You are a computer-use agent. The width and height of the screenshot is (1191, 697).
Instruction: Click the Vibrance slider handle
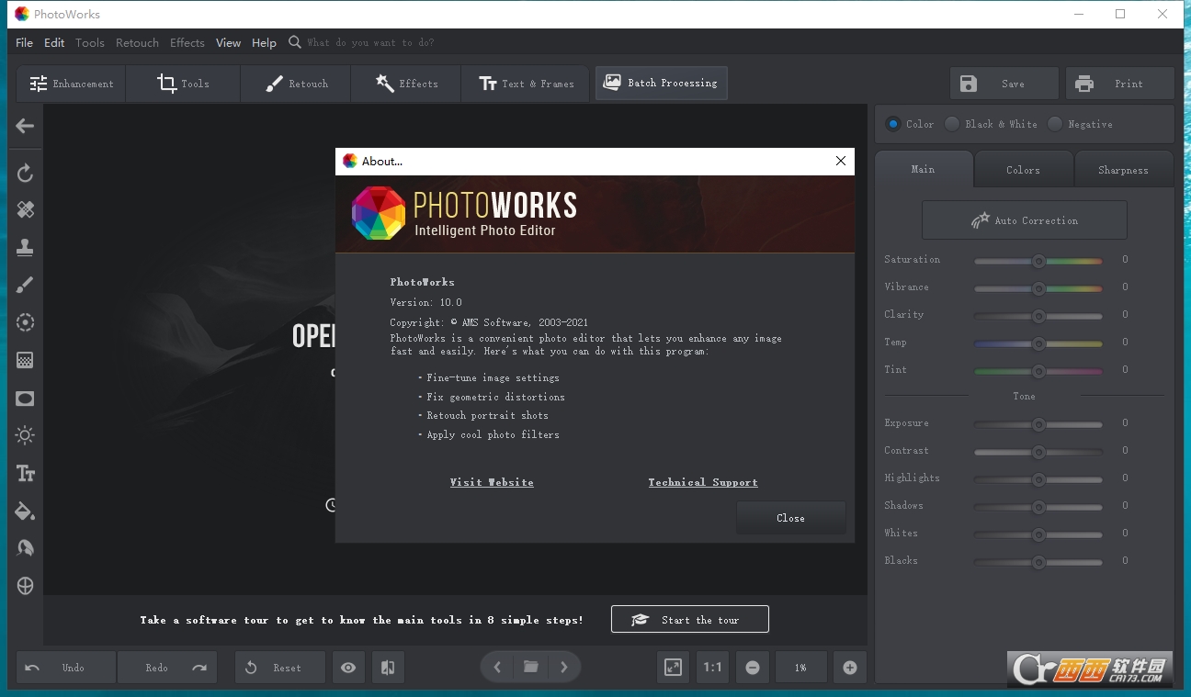pos(1038,288)
